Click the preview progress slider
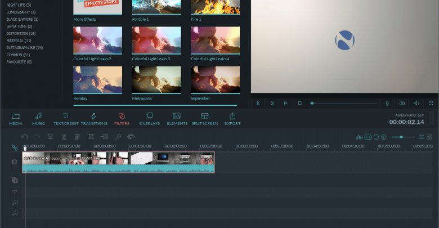439x228 pixels. (x=344, y=104)
